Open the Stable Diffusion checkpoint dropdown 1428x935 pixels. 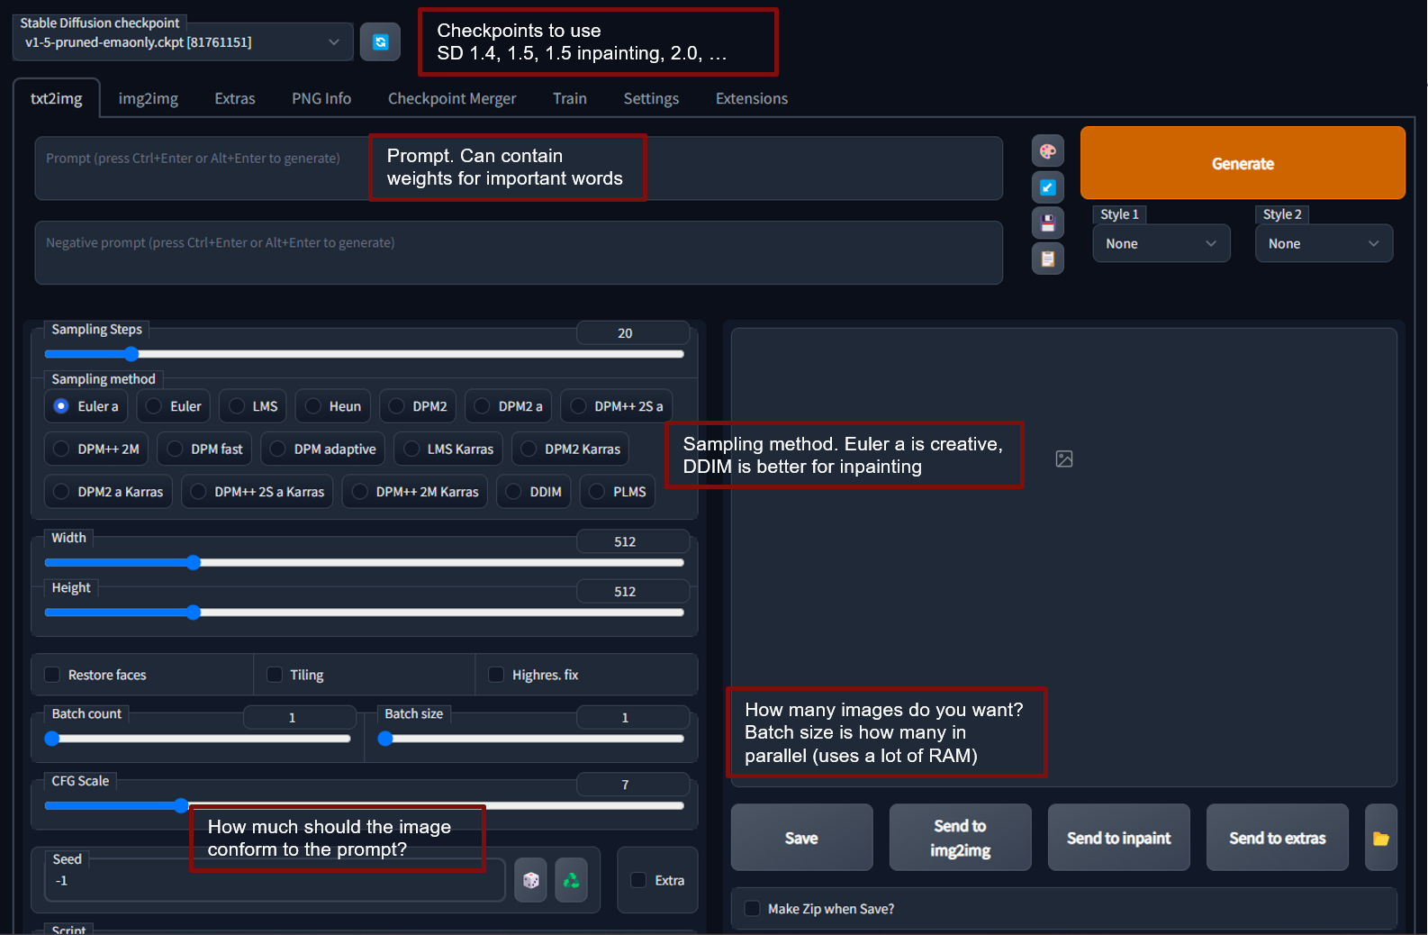click(182, 42)
